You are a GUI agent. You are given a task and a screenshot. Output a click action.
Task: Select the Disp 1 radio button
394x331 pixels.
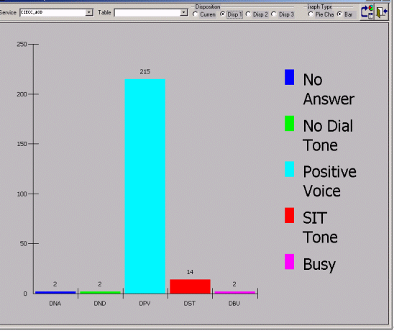(x=222, y=14)
